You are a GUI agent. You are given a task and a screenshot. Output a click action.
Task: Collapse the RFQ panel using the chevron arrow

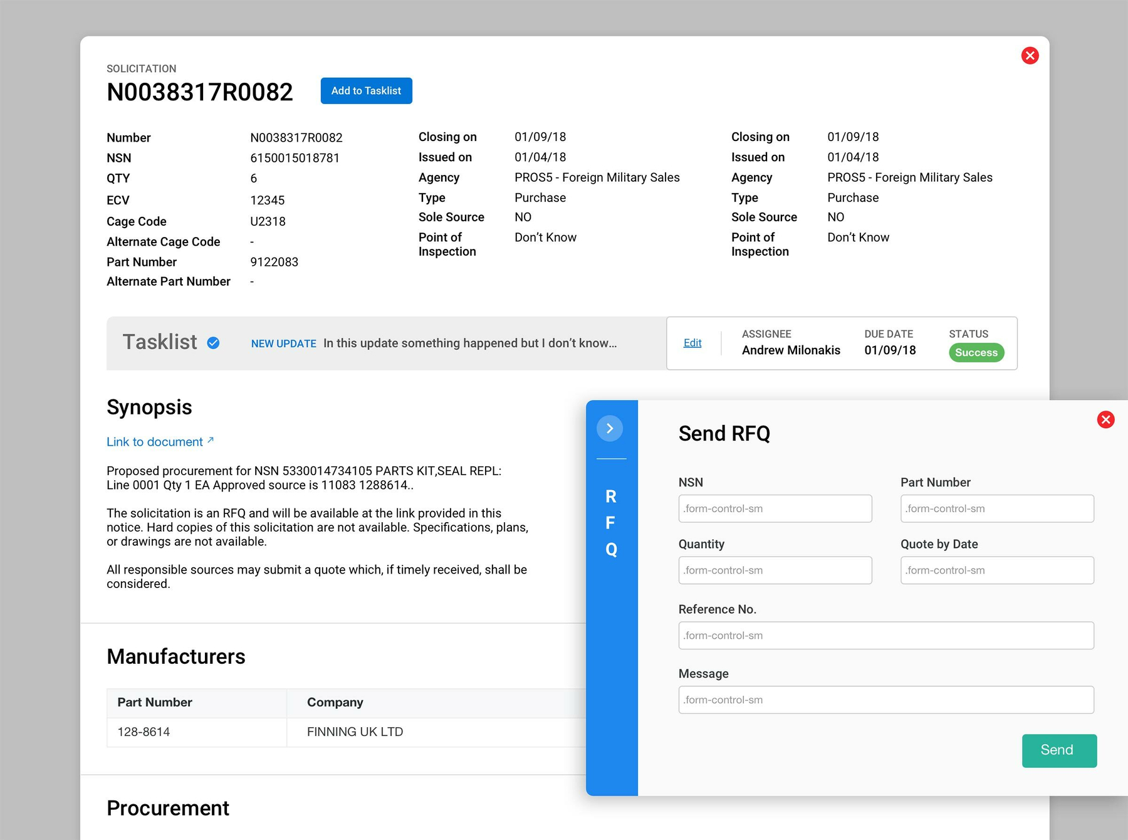click(x=610, y=428)
